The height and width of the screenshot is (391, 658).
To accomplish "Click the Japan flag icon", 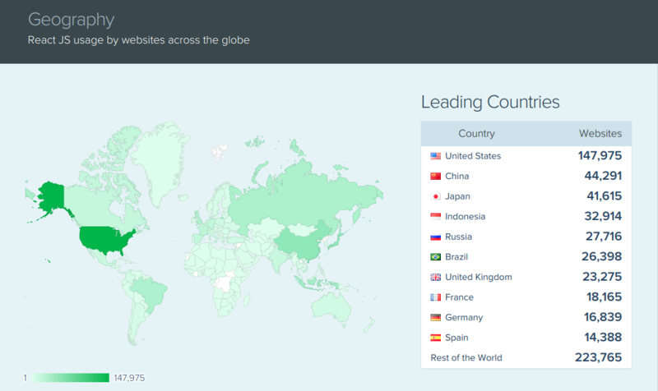I will [436, 196].
